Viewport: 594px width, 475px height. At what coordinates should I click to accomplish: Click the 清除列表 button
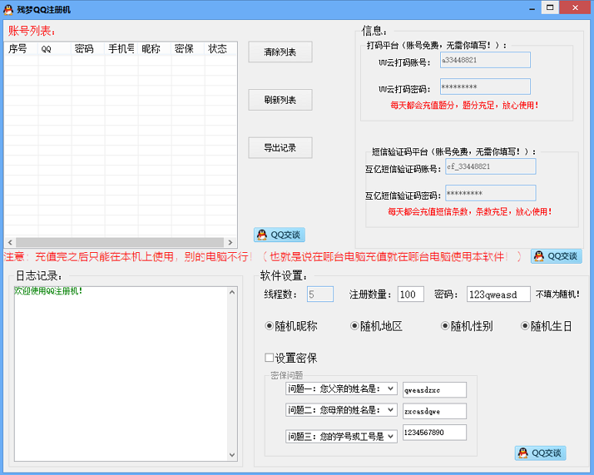(x=280, y=52)
